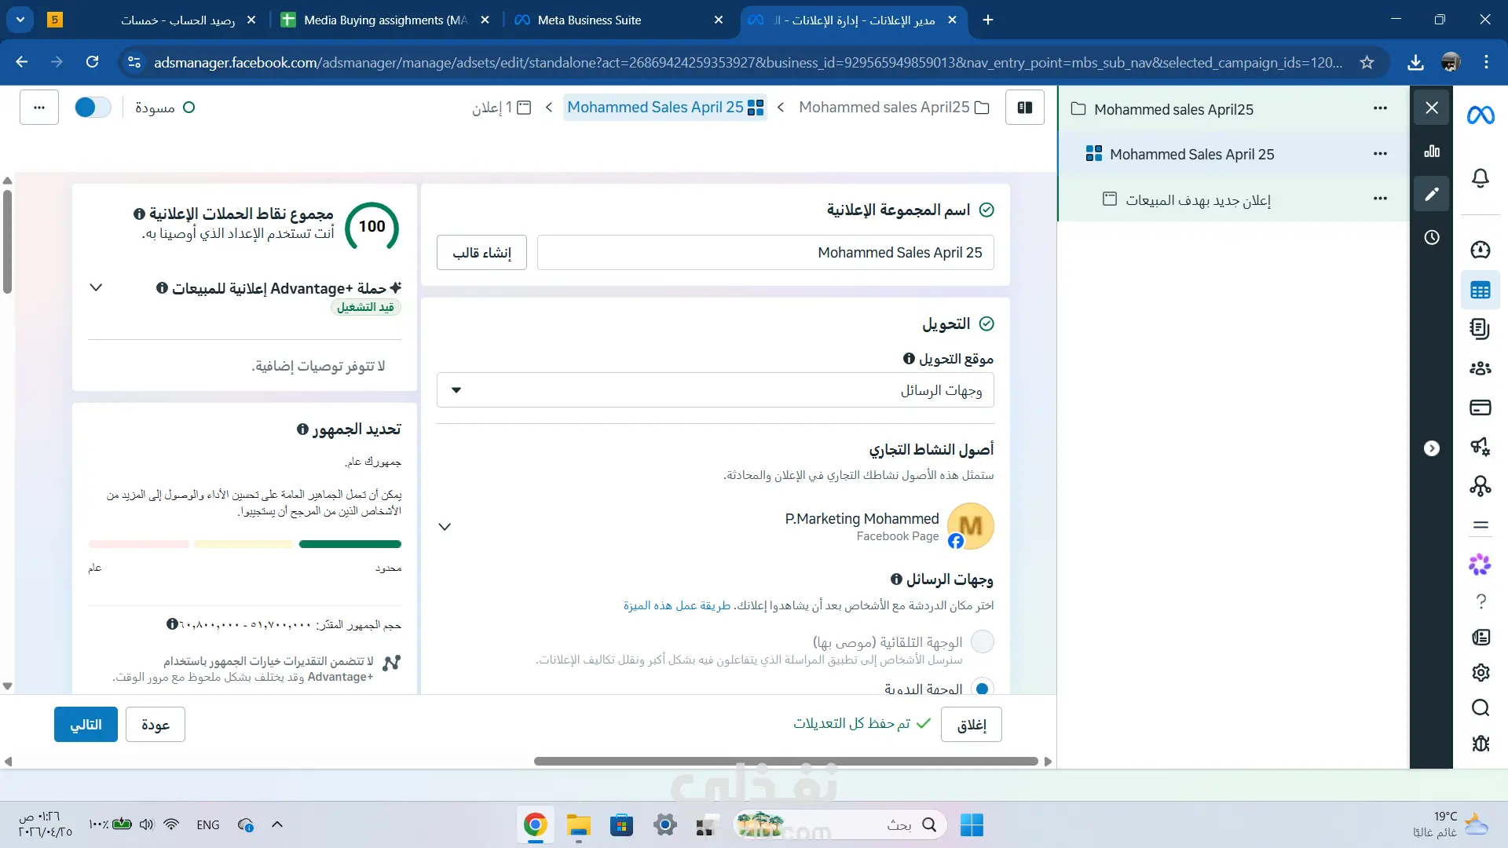This screenshot has height=848, width=1508.
Task: Open options for the new sales ad row
Action: [1380, 199]
